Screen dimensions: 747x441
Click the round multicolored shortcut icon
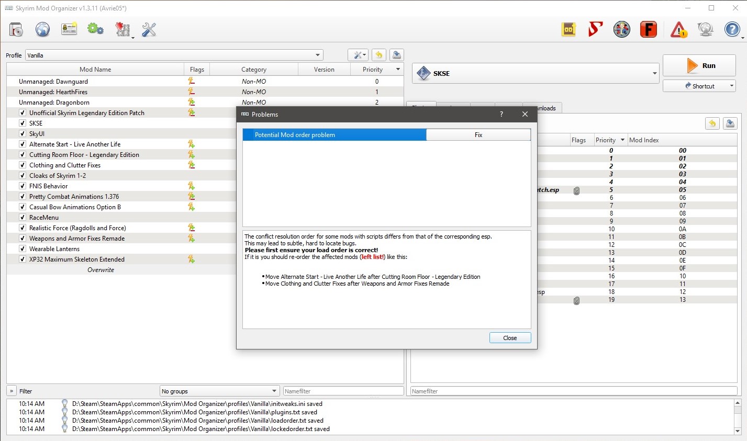coord(622,30)
